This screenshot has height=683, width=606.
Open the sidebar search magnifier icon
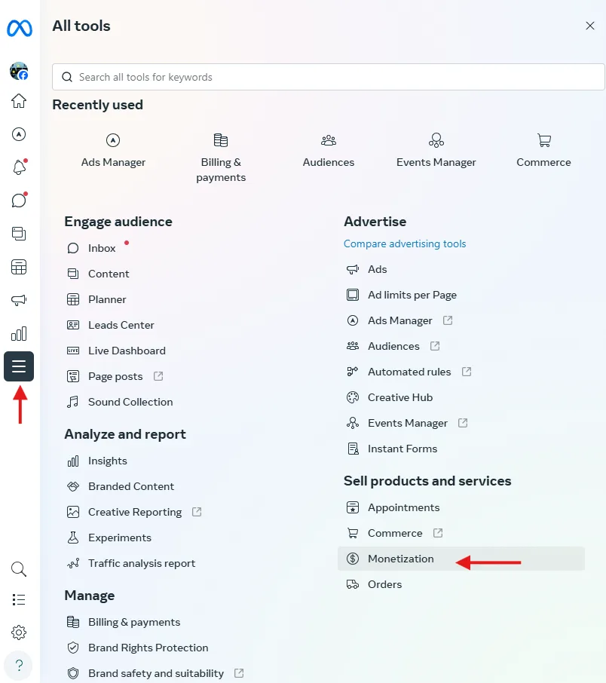19,568
